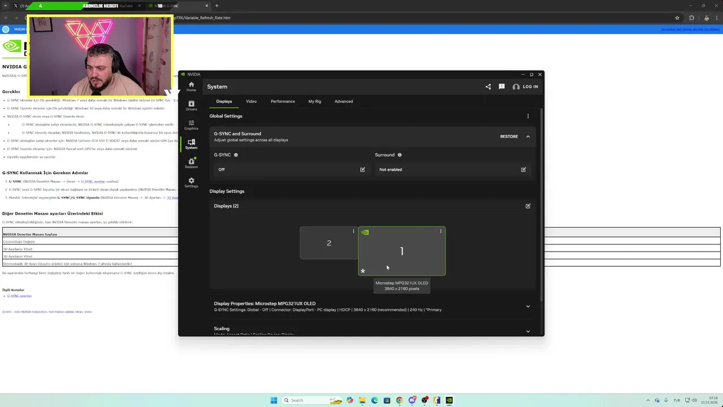Open the 'G-SYNC ayarları' link in step 1
The width and height of the screenshot is (723, 407).
(93, 181)
